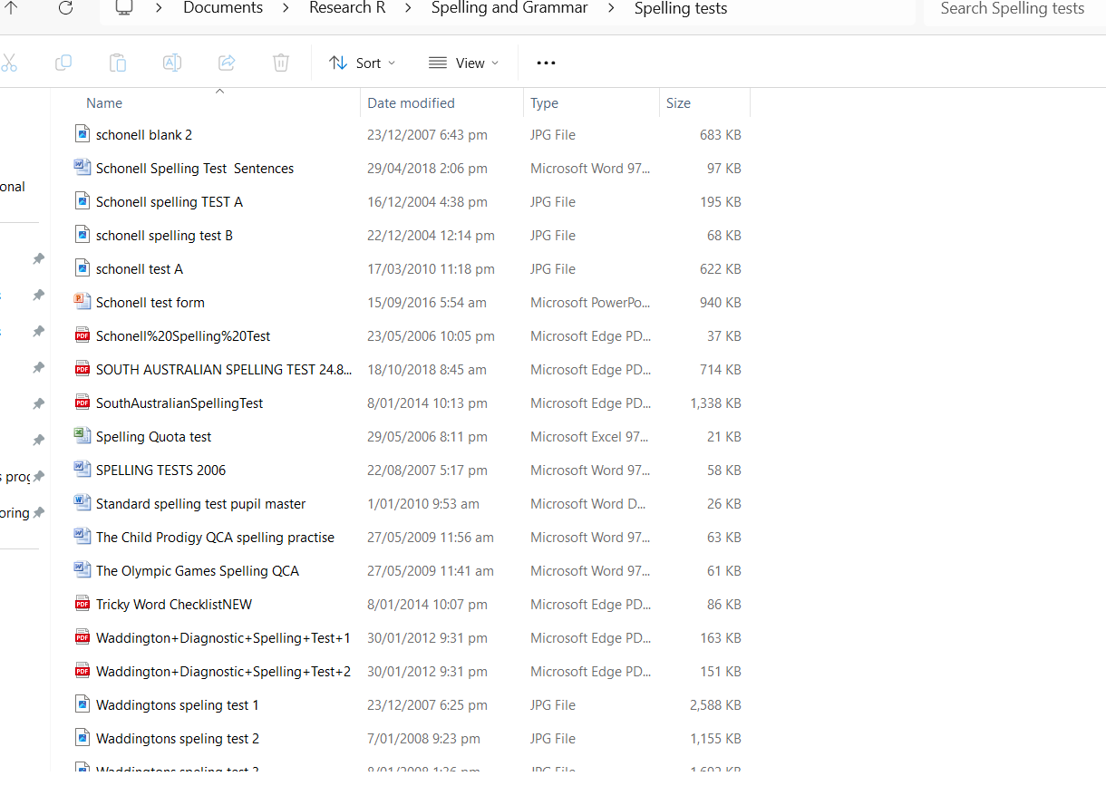
Task: Click Word icon of SPELLING TESTS 2006
Action: (x=82, y=470)
